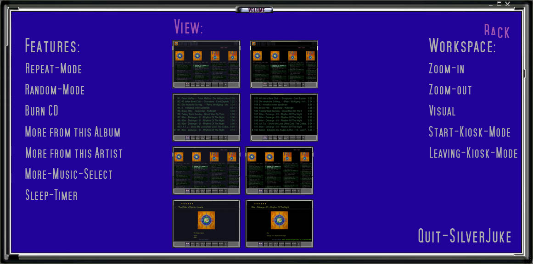Zoom-in the workspace
Viewport: 533px width, 264px height.
[x=446, y=69]
